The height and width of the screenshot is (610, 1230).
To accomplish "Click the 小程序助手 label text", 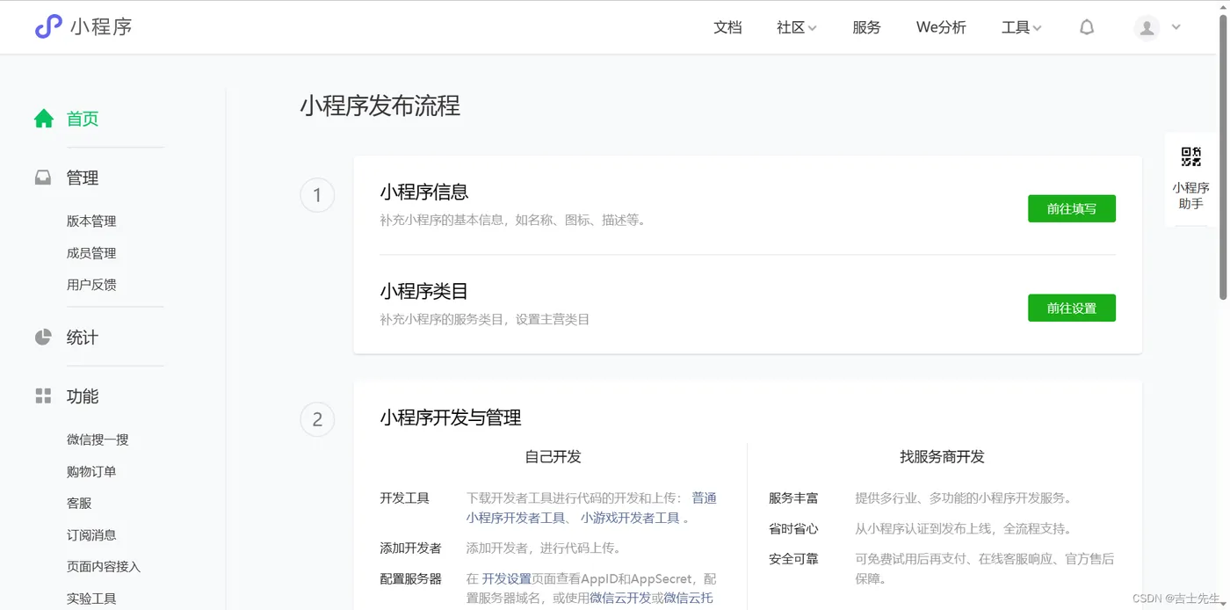I will click(x=1191, y=195).
